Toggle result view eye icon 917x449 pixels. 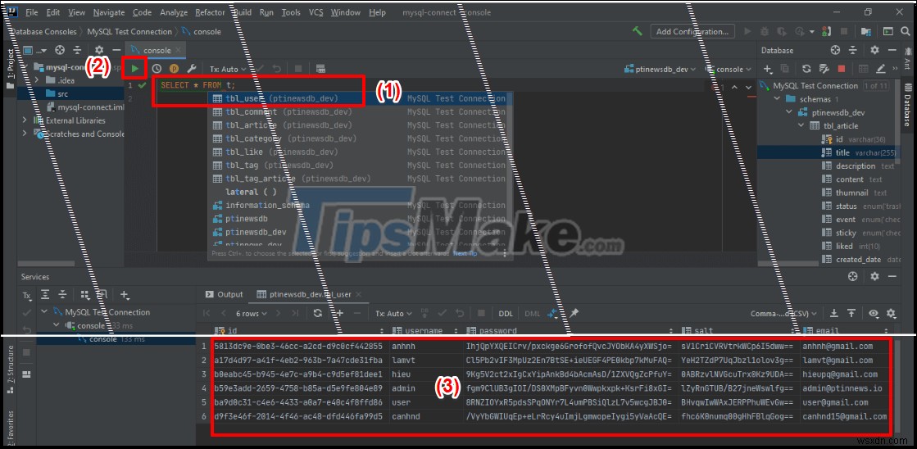click(873, 313)
